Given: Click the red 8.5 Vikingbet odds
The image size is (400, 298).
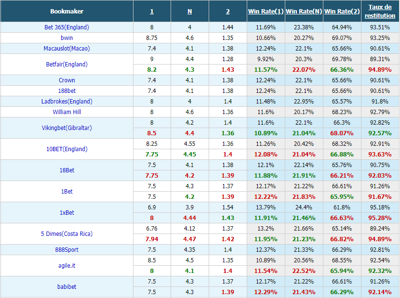Looking at the screenshot, I should coord(152,133).
